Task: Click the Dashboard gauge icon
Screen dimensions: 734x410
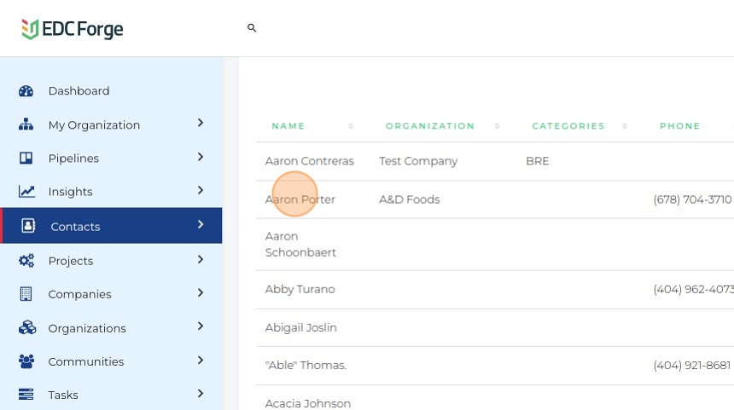Action: point(26,91)
